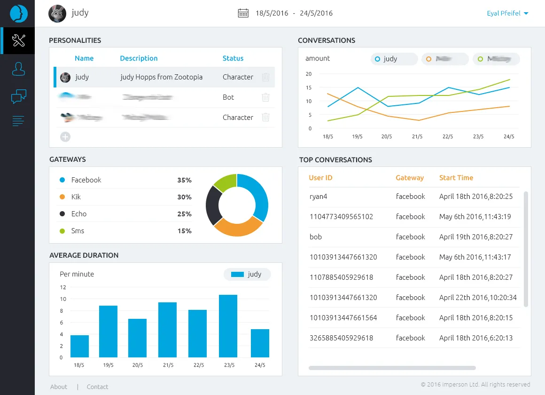Image resolution: width=545 pixels, height=395 pixels.
Task: Toggle the orange series in Conversations legend
Action: click(x=444, y=59)
